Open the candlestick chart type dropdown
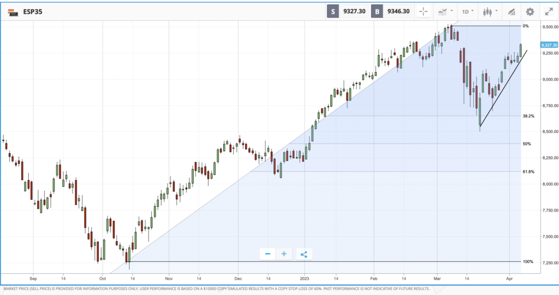Screen dimensions: 559x295 coord(490,11)
